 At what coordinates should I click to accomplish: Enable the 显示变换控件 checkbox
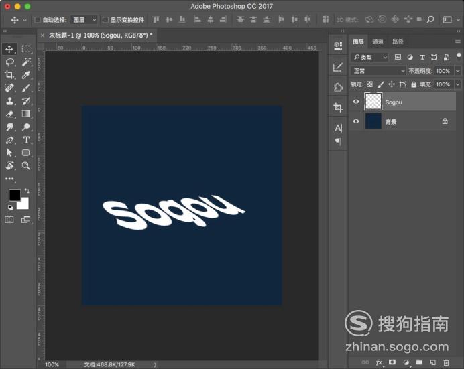pos(105,20)
